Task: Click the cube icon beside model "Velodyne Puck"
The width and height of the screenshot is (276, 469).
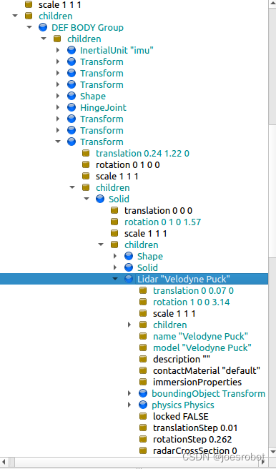Action: (x=143, y=347)
